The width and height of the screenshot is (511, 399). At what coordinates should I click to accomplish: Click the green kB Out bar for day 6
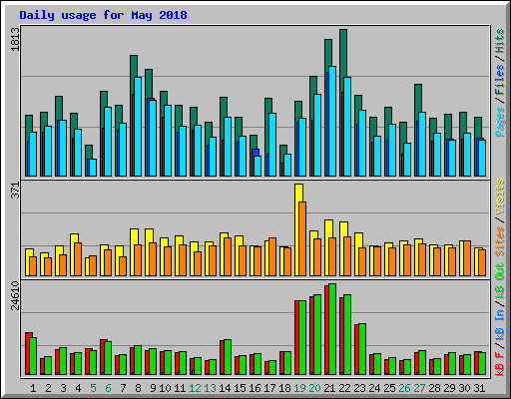tap(108, 358)
